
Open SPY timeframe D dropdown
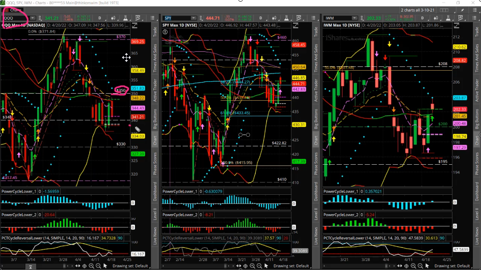[x=261, y=18]
